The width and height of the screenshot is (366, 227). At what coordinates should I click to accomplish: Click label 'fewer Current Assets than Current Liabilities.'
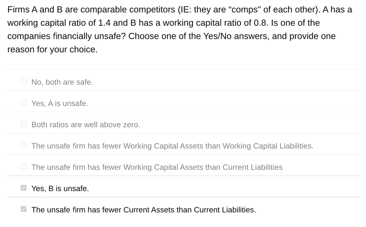pos(144,210)
